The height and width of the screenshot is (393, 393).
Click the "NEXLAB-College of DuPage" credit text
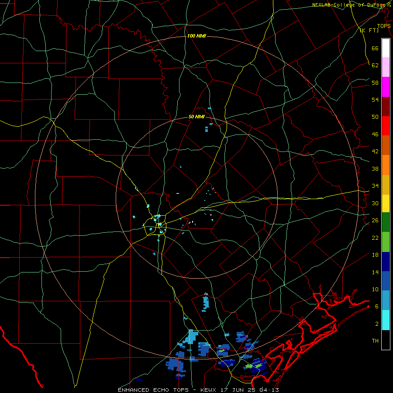coord(348,5)
